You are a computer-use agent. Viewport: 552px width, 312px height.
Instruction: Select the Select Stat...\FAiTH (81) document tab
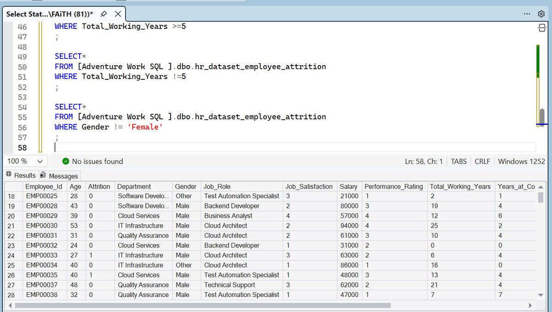point(50,14)
